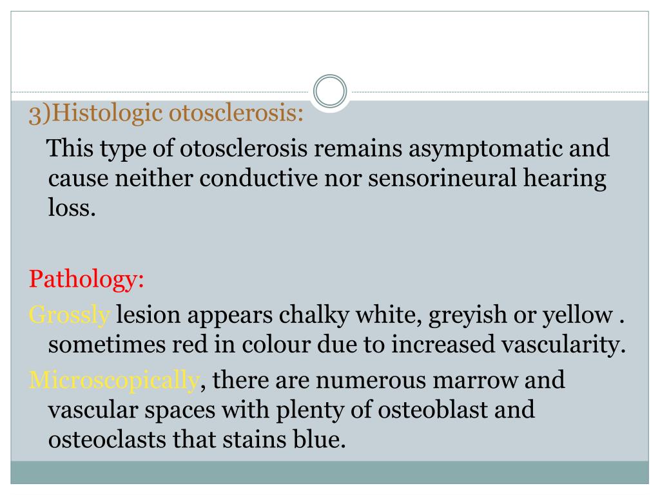
Task: Click the dark teal footer bar
Action: [329, 472]
